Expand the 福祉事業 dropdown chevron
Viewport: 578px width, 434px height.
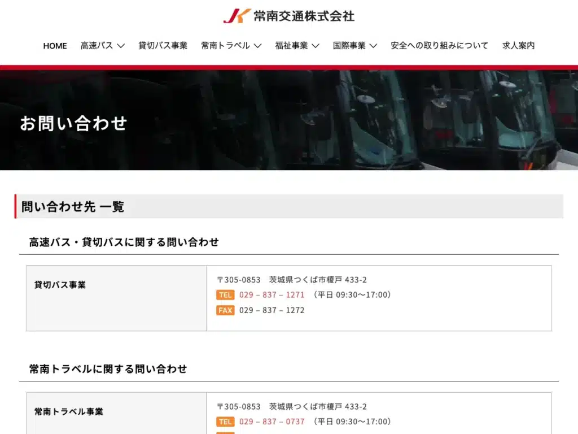tap(316, 46)
